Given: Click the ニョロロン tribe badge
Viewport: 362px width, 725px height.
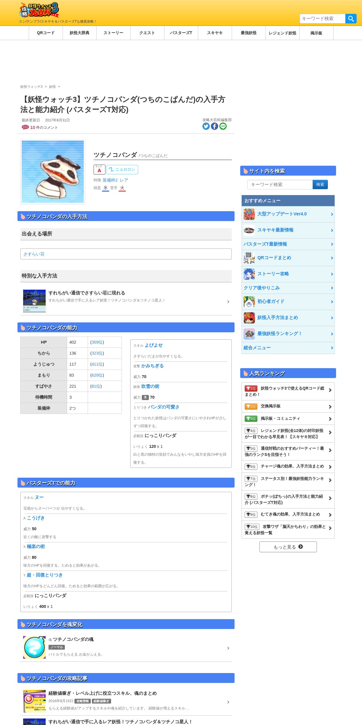Looking at the screenshot, I should pyautogui.click(x=122, y=169).
